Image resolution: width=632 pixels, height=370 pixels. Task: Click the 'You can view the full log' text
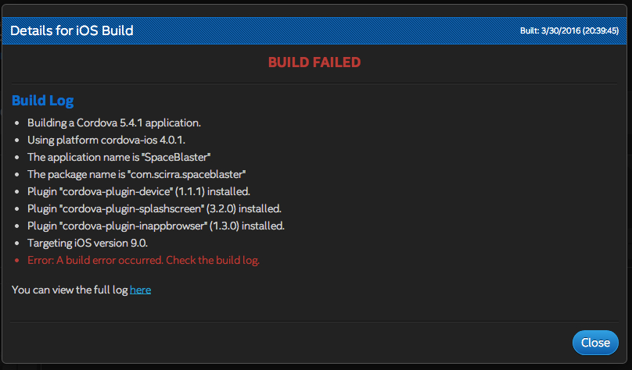point(70,290)
